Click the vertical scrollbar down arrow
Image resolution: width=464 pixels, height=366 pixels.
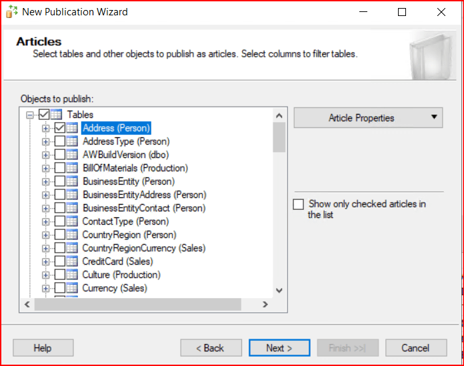279,291
